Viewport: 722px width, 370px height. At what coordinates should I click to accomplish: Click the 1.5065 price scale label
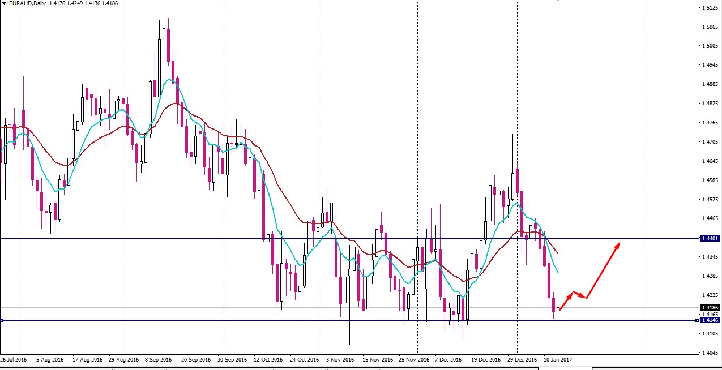711,27
